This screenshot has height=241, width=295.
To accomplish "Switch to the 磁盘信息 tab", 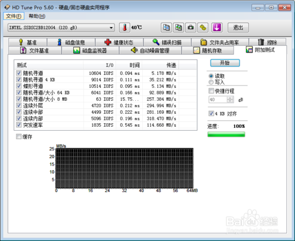I will click(71, 42).
